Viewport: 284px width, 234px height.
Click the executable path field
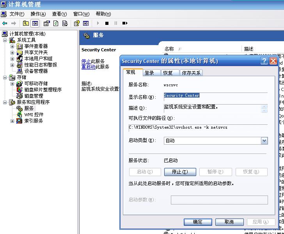198,127
